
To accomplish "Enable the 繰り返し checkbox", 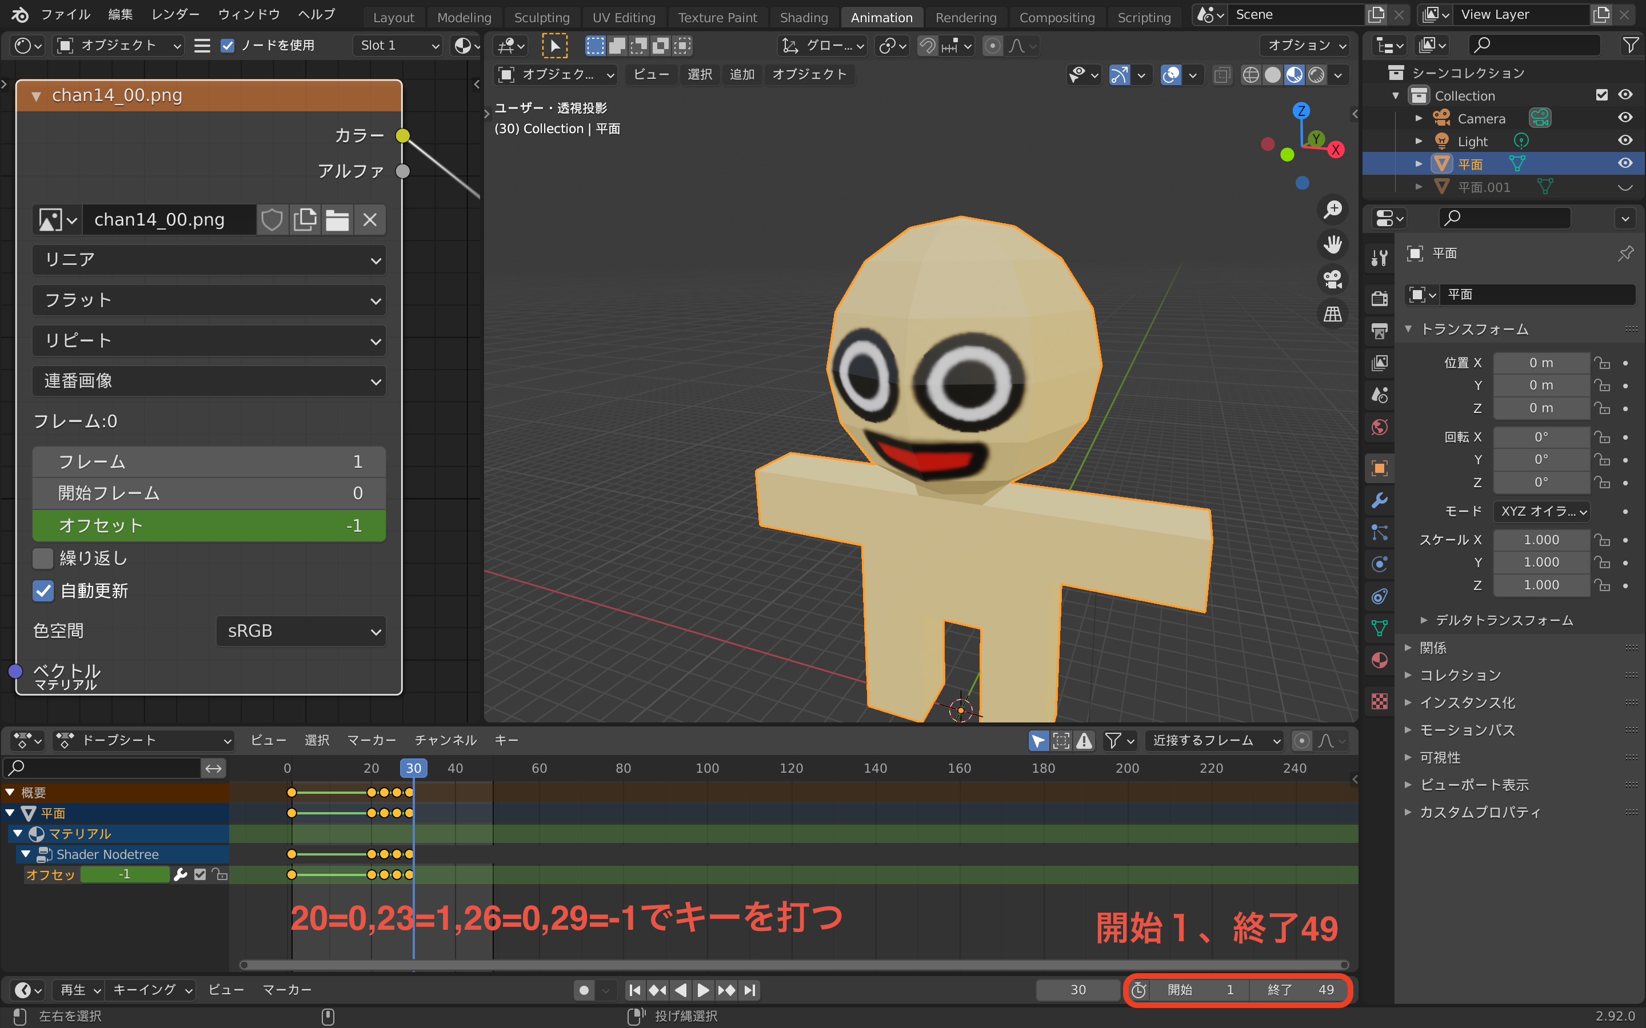I will 42,557.
